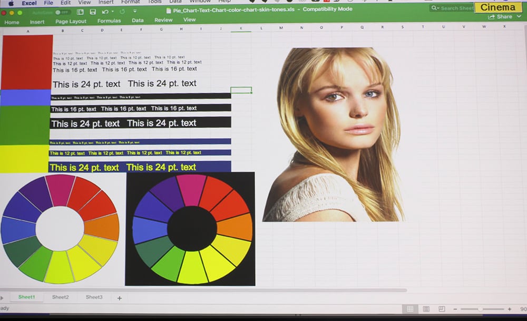Click the Share button
Image resolution: width=527 pixels, height=321 pixels.
501,17
